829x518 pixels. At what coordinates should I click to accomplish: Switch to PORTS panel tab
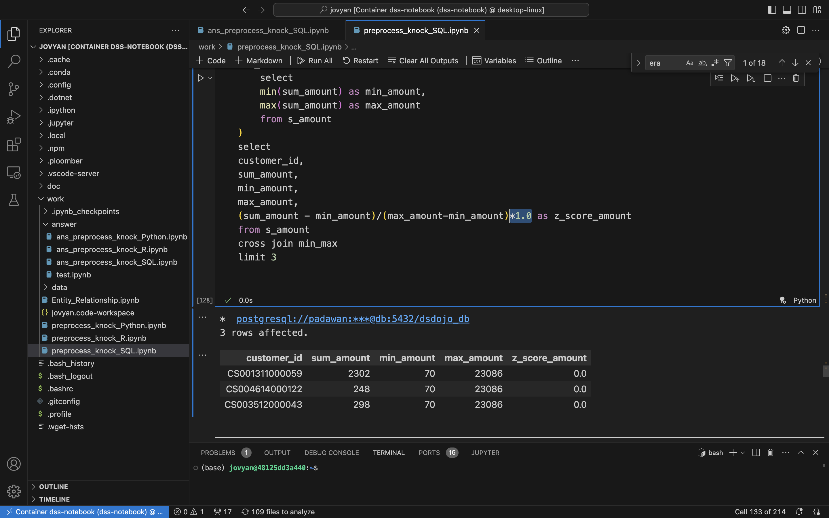438,453
